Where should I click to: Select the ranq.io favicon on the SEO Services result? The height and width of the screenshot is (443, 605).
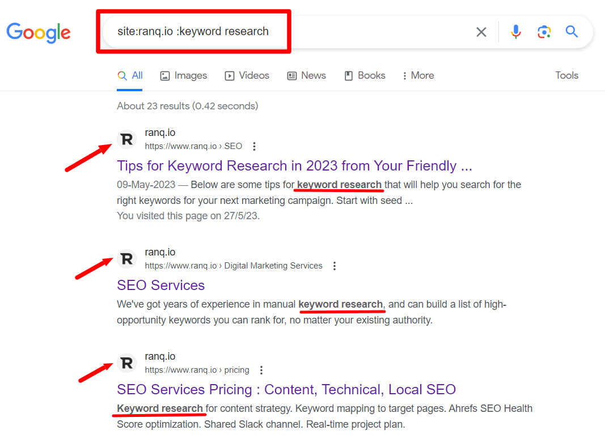126,258
